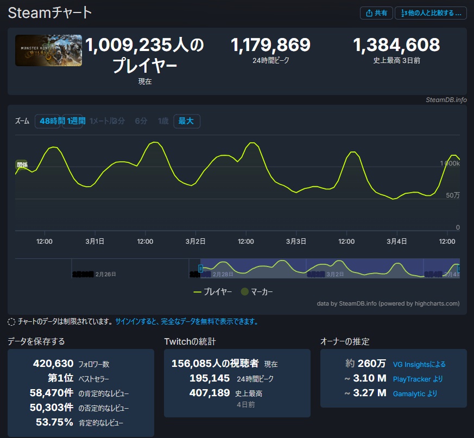Click the 関係 chart marker label
Image resolution: width=474 pixels, height=438 pixels.
tap(22, 165)
